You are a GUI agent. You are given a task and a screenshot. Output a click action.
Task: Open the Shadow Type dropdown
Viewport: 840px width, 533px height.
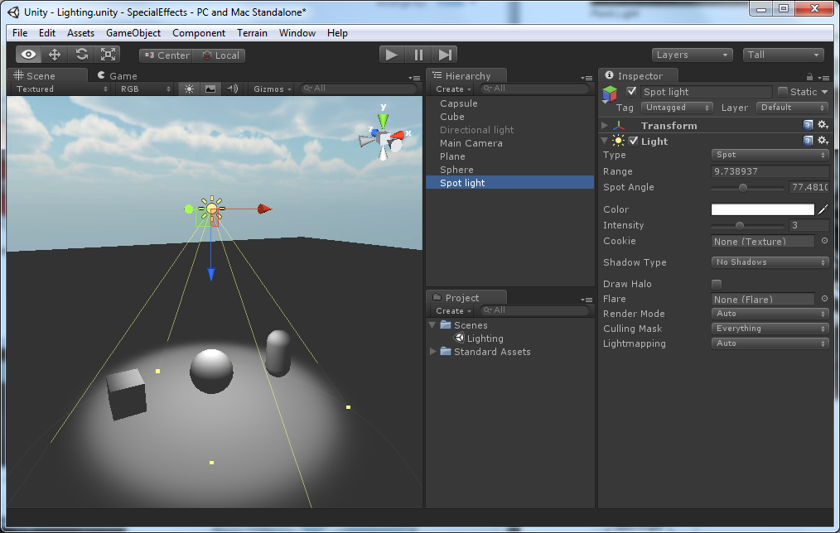coord(770,262)
